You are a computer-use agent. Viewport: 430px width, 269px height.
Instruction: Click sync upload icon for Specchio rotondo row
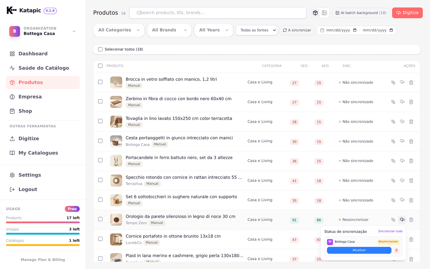402,181
